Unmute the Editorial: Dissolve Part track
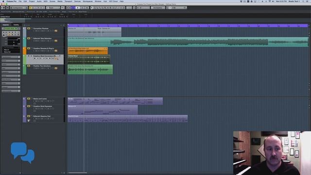The width and height of the screenshot is (311, 175). (29, 116)
